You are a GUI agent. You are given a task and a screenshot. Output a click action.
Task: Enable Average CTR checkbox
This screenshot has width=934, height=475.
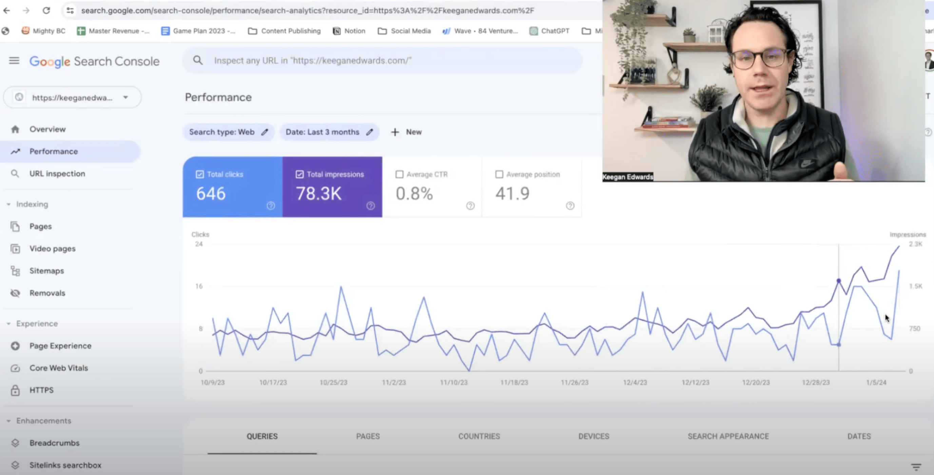point(400,174)
